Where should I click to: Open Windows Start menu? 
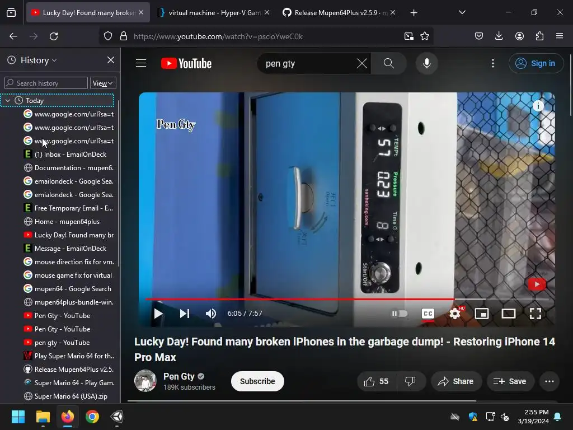coord(18,417)
